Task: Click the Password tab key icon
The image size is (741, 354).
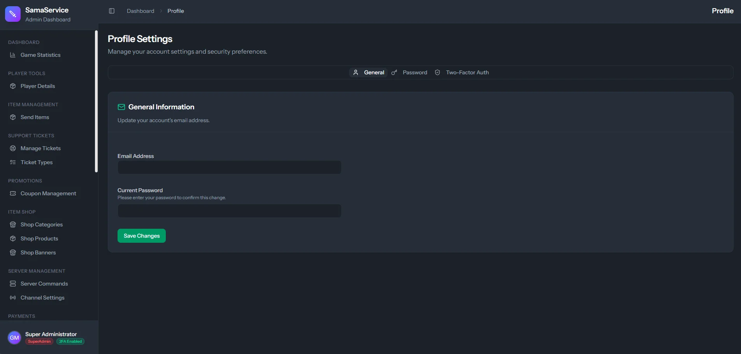Action: (394, 72)
